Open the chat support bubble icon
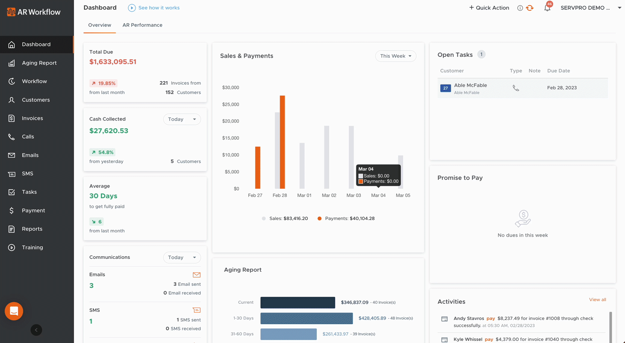The width and height of the screenshot is (625, 343). coord(14,311)
